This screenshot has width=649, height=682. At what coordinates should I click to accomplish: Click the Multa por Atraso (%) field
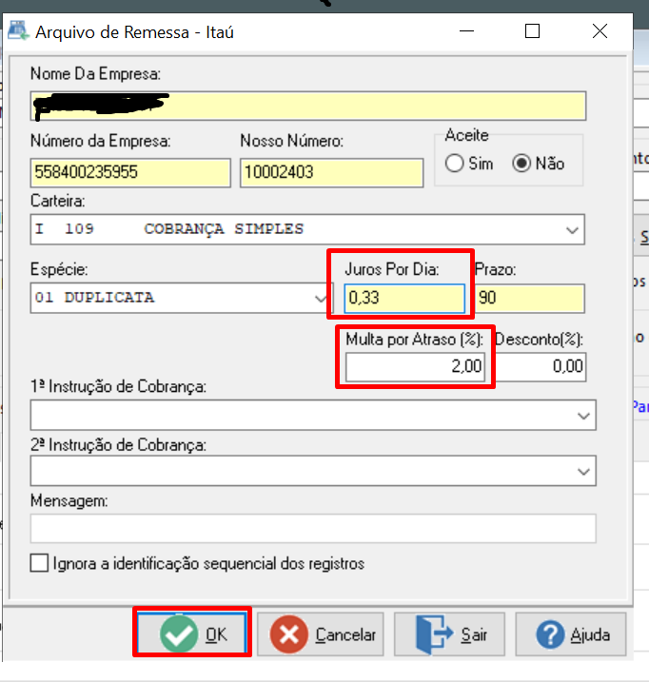pyautogui.click(x=415, y=366)
